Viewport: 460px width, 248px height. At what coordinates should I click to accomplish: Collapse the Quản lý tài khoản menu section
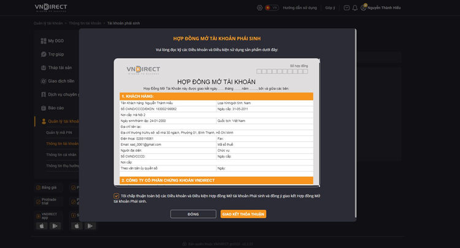(63, 121)
